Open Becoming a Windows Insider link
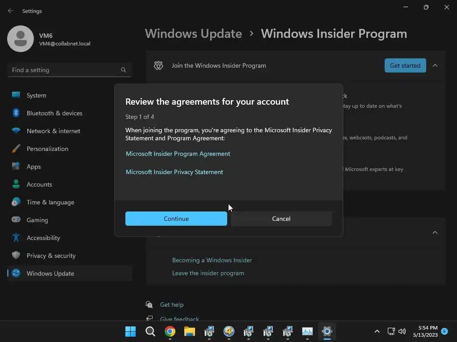The width and height of the screenshot is (457, 342). point(212,260)
